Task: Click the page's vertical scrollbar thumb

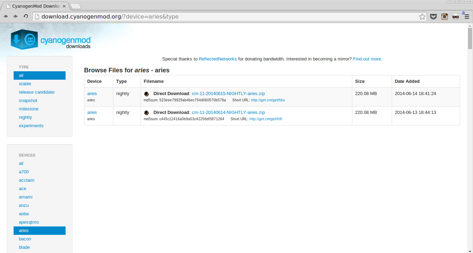Action: click(x=470, y=38)
